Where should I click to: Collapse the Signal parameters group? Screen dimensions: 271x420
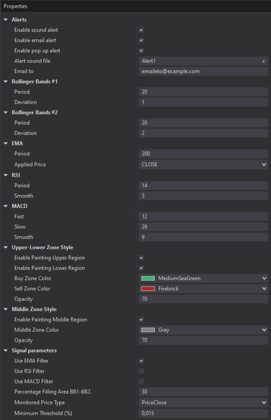[6, 351]
